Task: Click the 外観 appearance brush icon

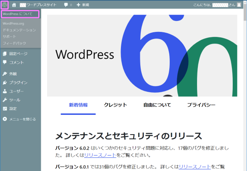Action: click(5, 74)
